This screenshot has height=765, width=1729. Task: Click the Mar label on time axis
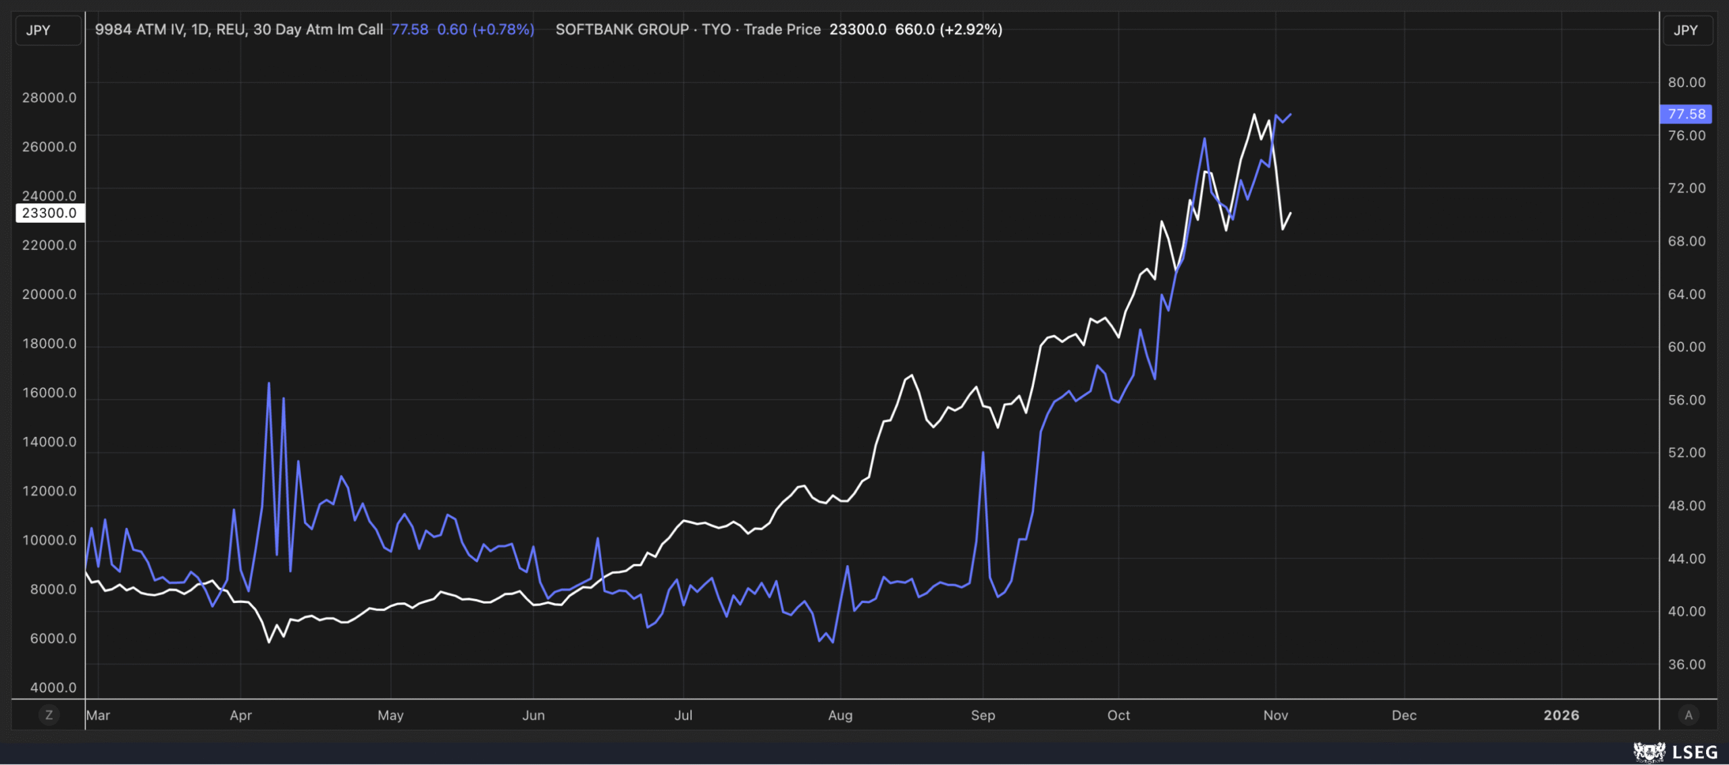(99, 715)
